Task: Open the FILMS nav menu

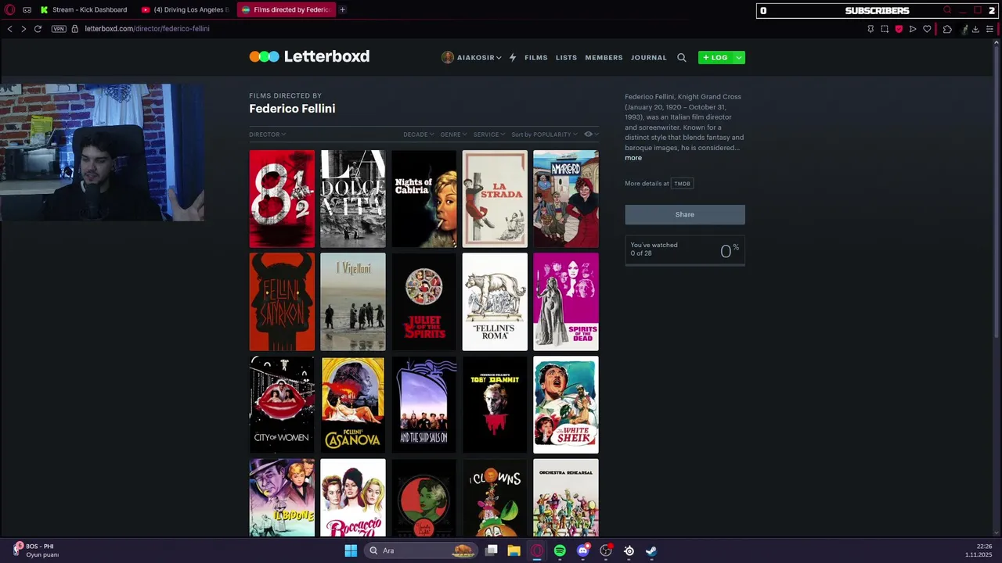Action: [536, 57]
